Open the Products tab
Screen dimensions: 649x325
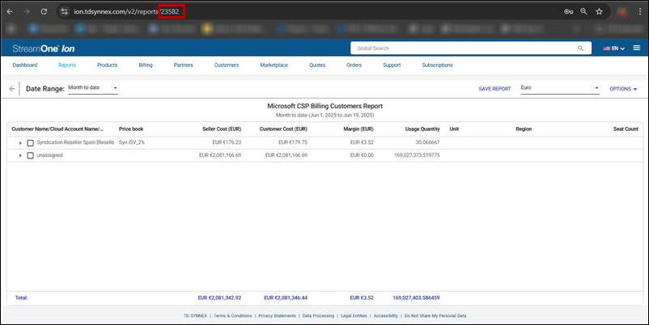tap(107, 65)
